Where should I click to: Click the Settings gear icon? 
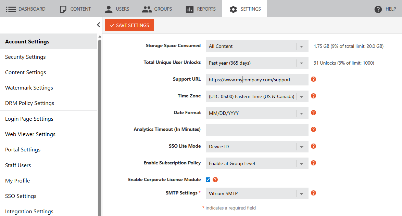point(235,9)
